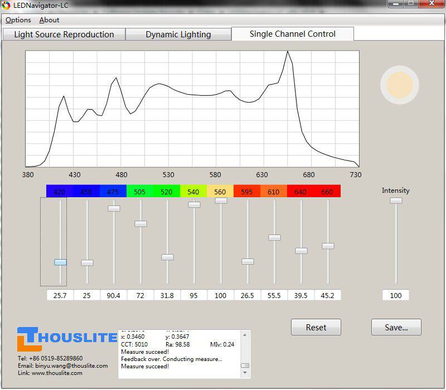
Task: Click the 420 violet color band label
Action: 60,191
